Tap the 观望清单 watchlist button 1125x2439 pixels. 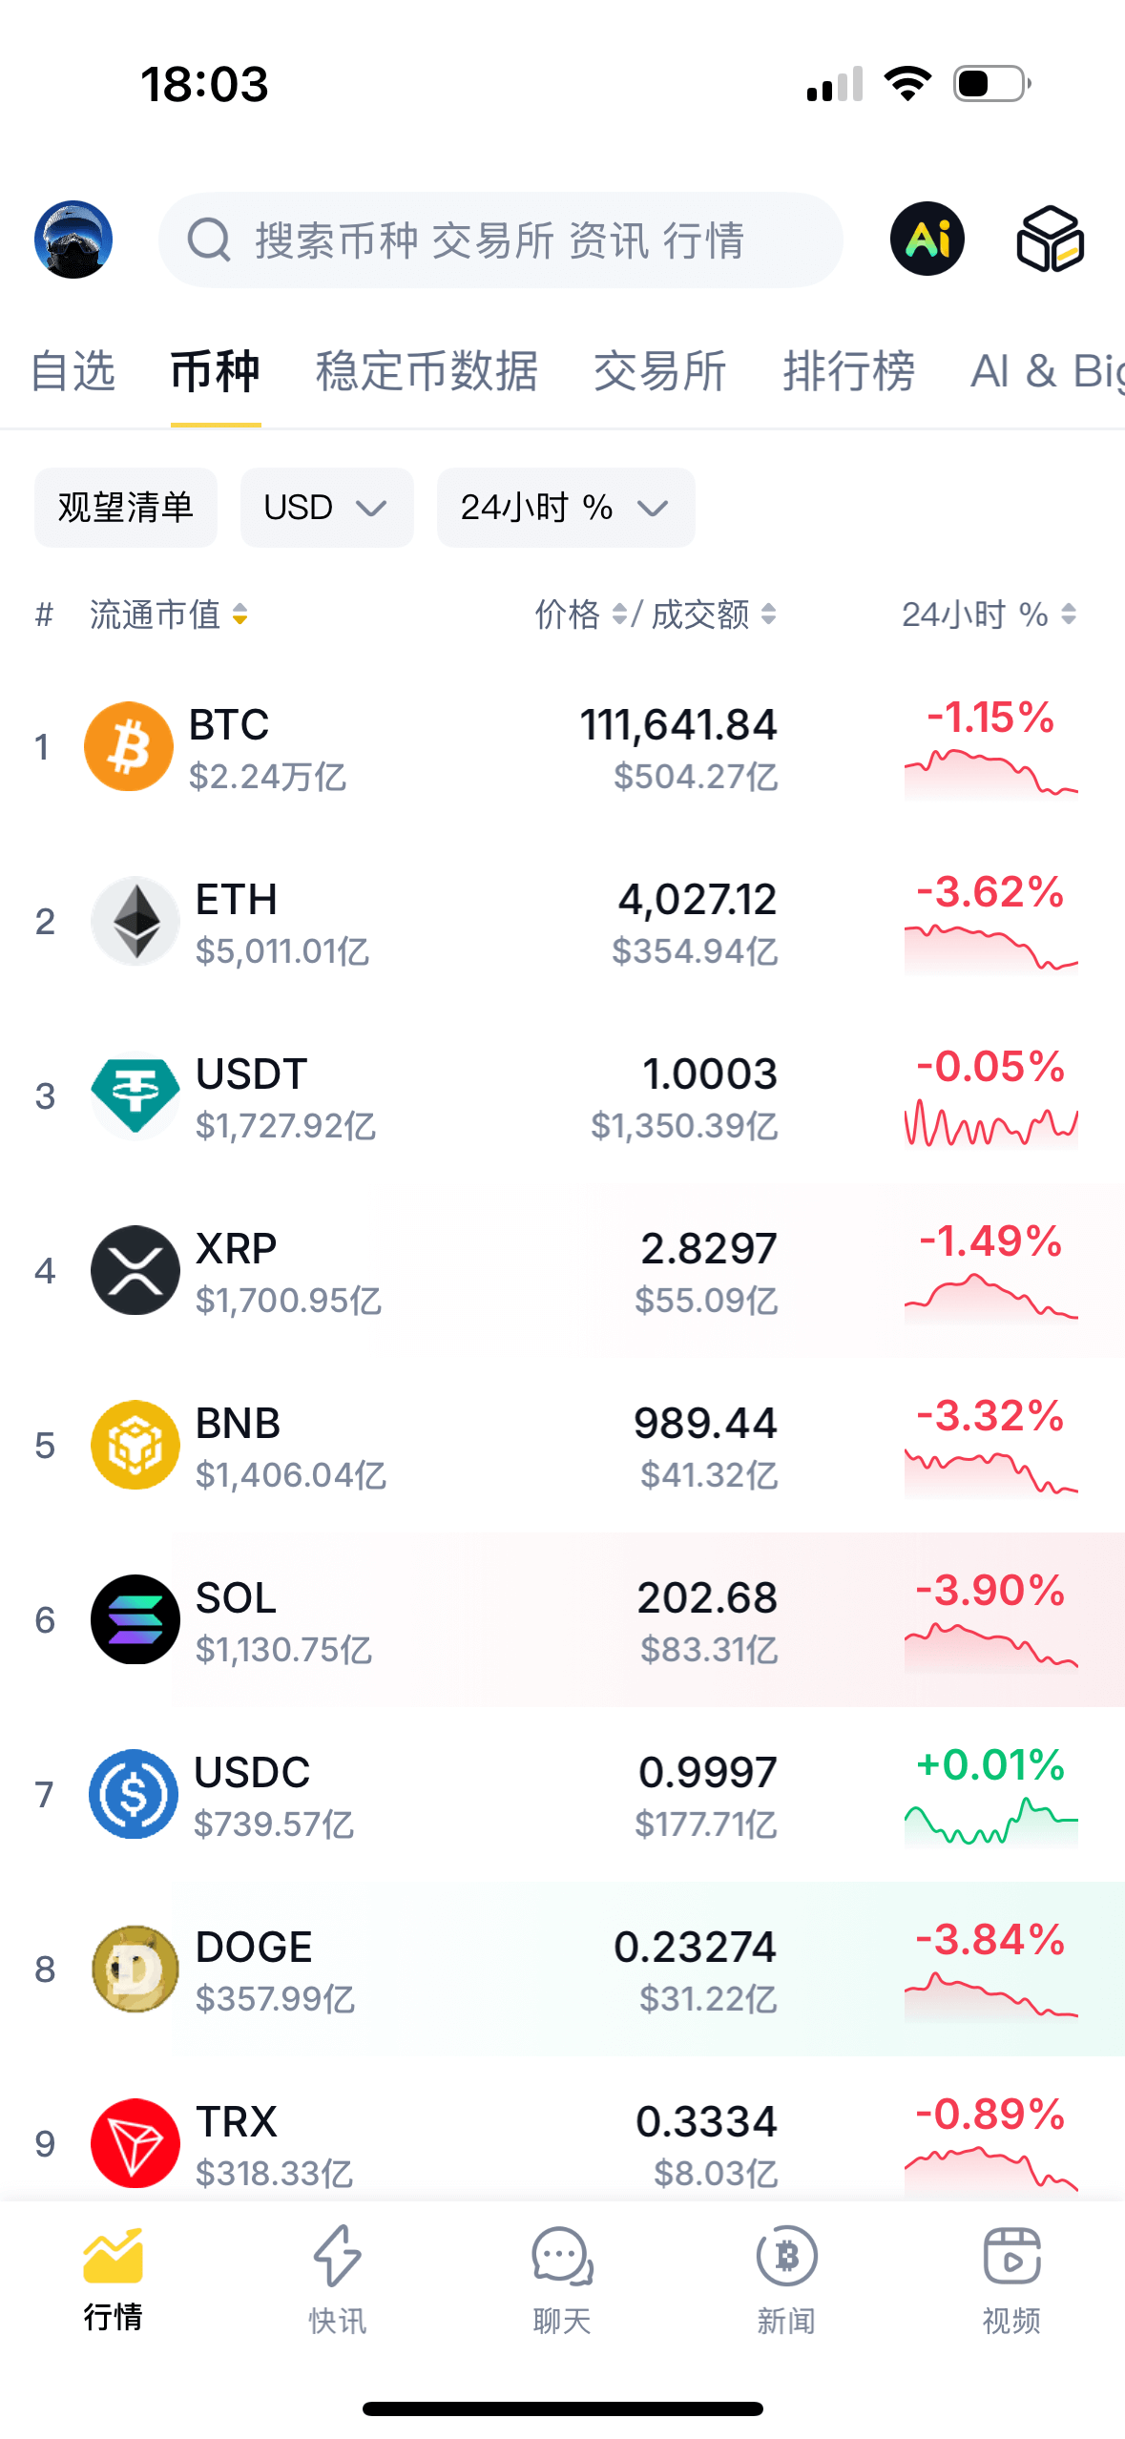point(126,508)
